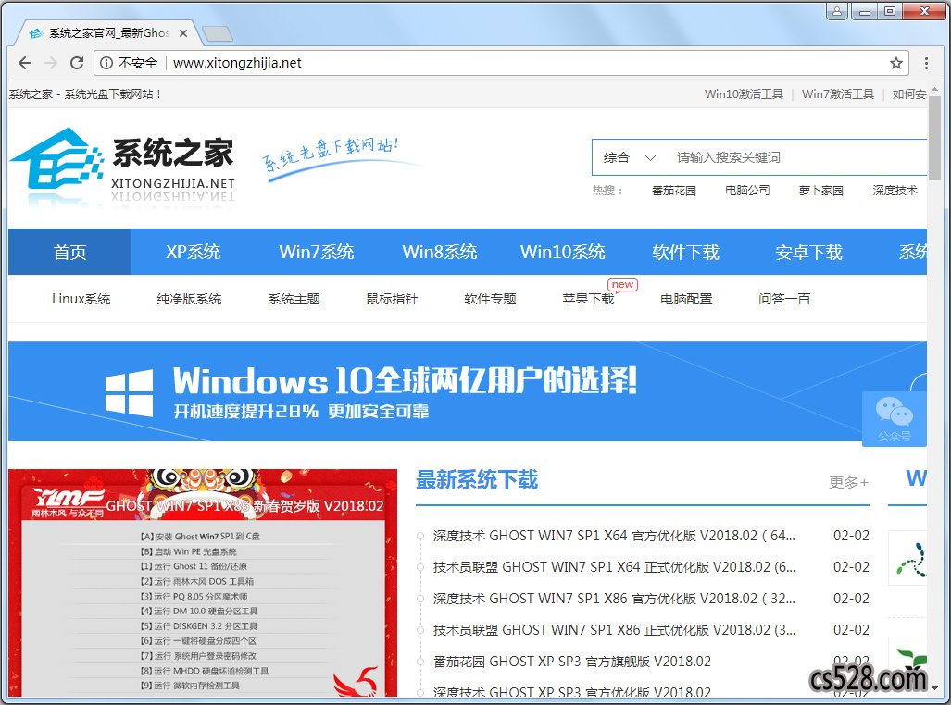Viewport: 951px width, 705px height.
Task: Open the 安卓下载 navigation tab
Action: [808, 252]
